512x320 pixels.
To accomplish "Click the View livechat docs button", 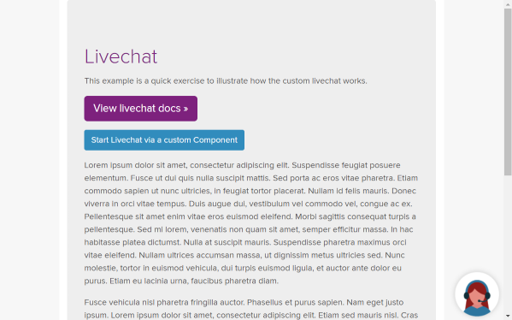I will [141, 109].
